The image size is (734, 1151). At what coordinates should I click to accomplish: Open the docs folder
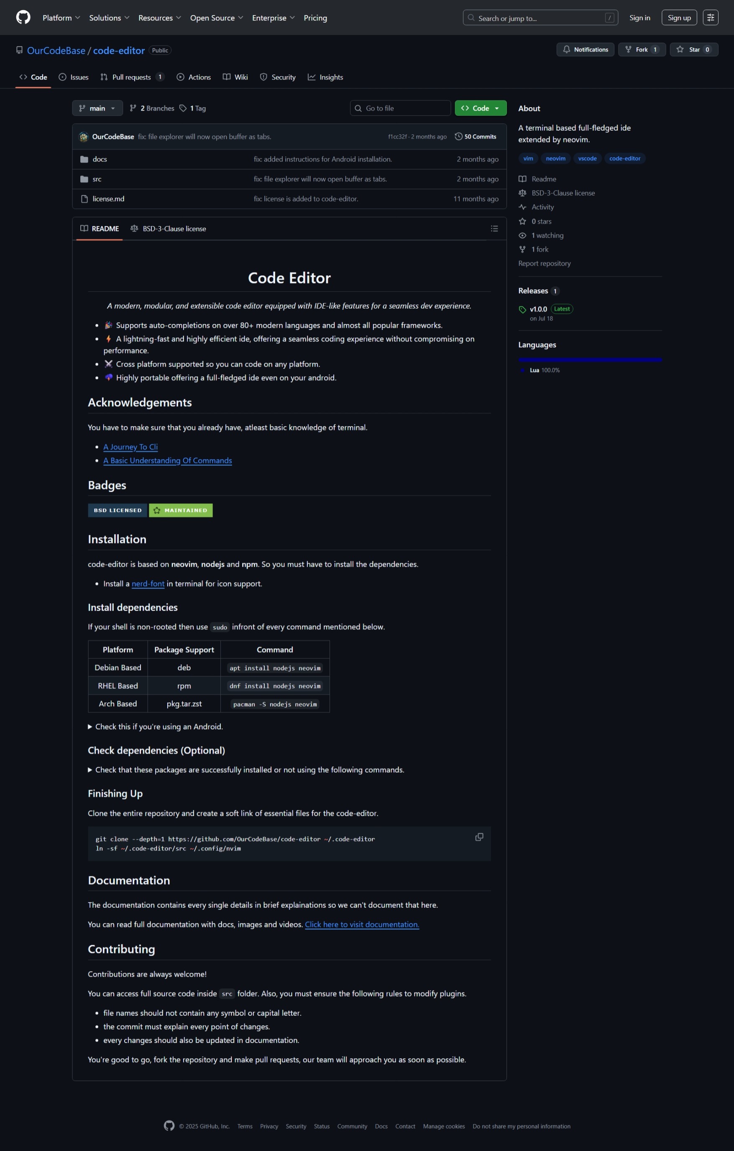pyautogui.click(x=100, y=159)
